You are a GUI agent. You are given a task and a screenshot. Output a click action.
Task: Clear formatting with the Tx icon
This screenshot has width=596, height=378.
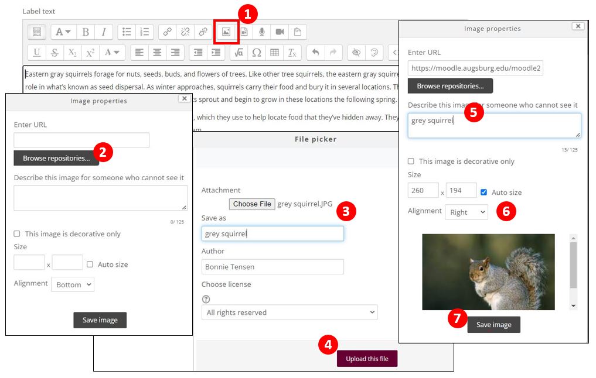coord(292,53)
